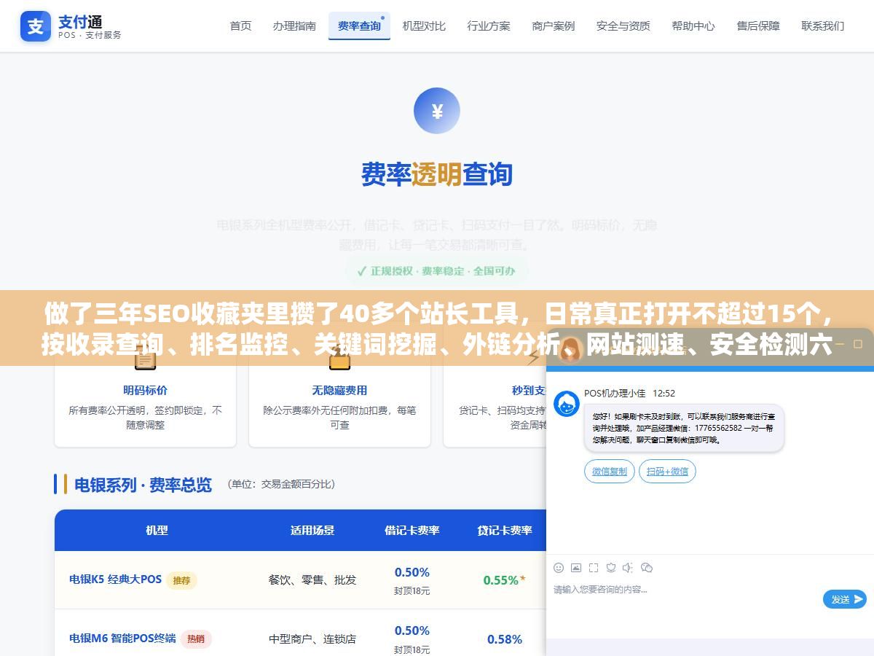Screen dimensions: 874x656
Task: Click the 微信复制 button in chat
Action: [610, 472]
